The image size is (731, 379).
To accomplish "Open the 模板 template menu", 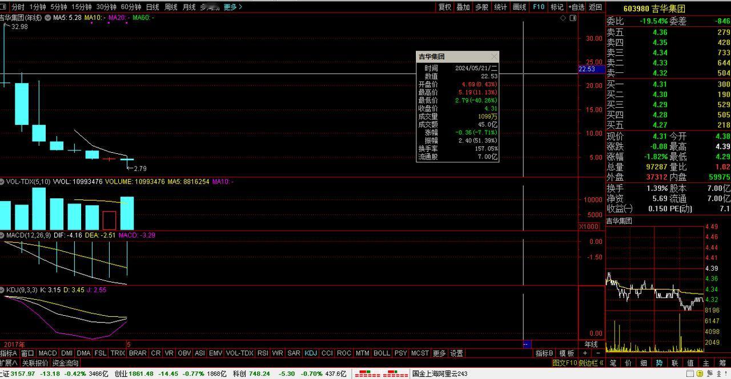I will pos(567,353).
